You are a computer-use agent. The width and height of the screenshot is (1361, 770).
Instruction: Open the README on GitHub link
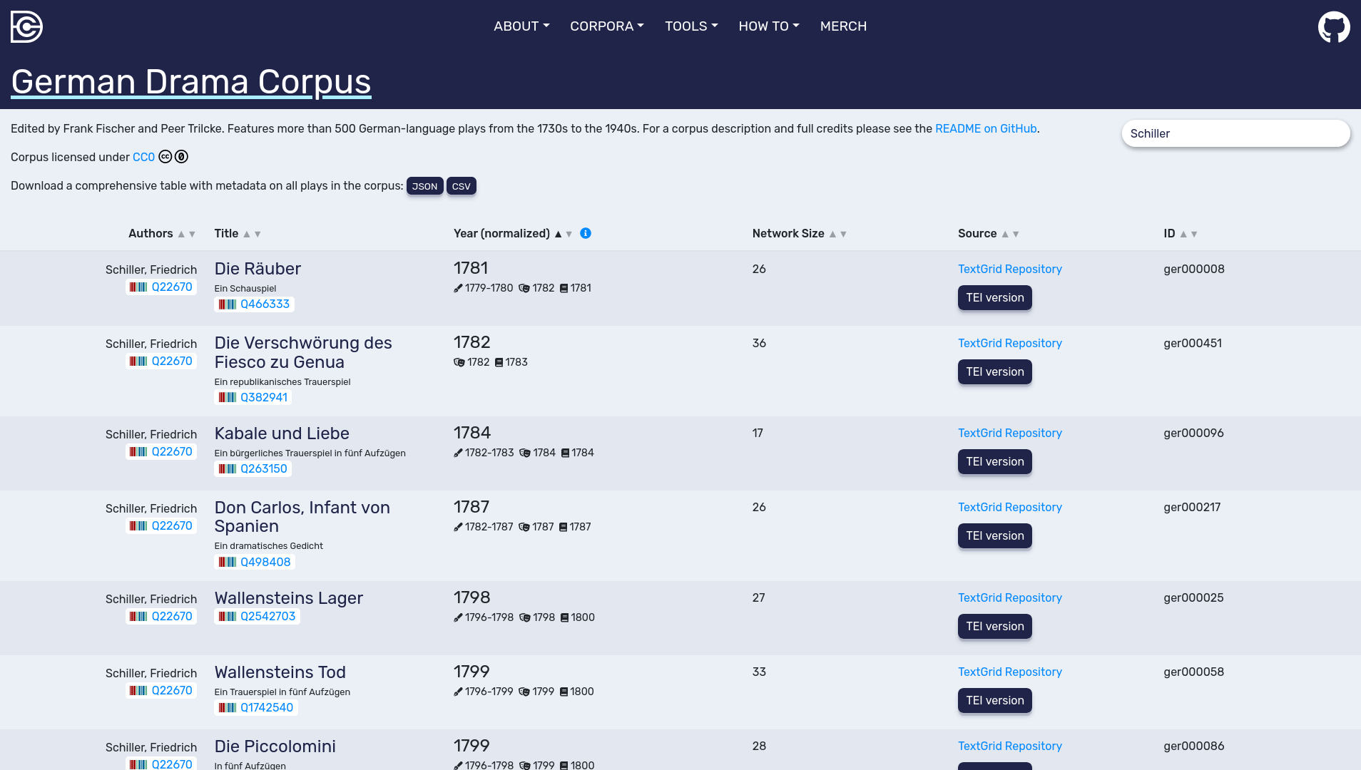(986, 128)
